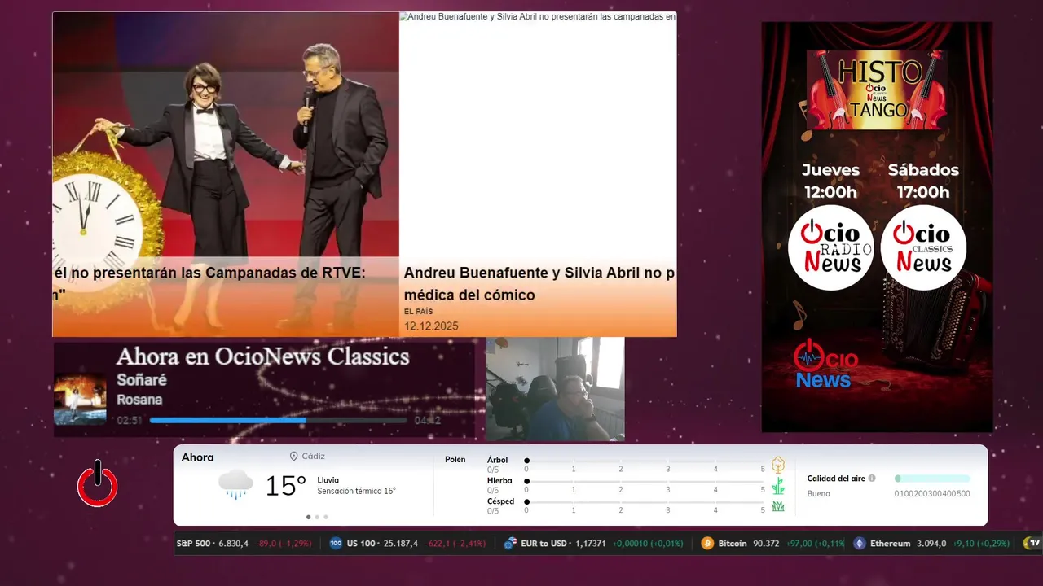Click the Lluvia condition label
The width and height of the screenshot is (1043, 586).
328,480
